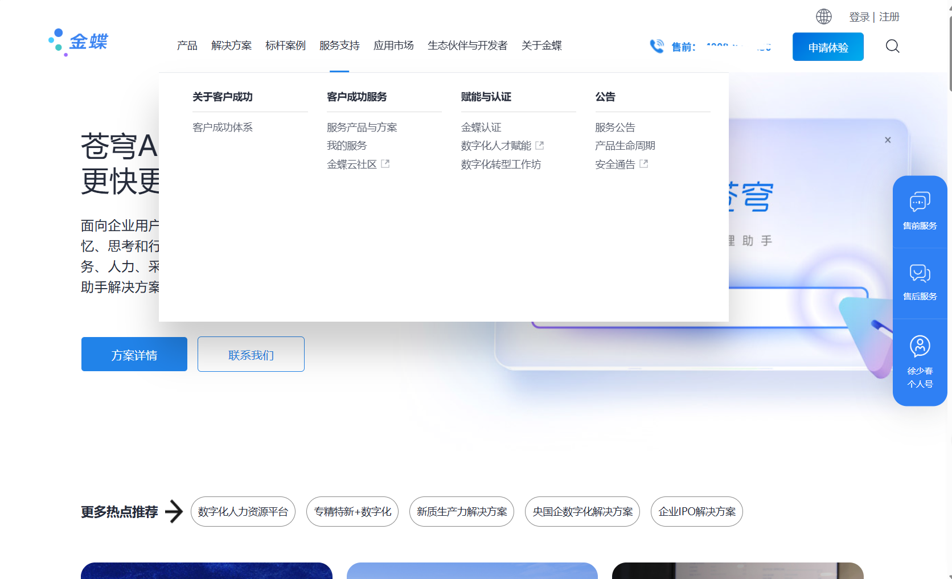Image resolution: width=952 pixels, height=579 pixels.
Task: Click the Kingdee logo
Action: click(x=78, y=42)
